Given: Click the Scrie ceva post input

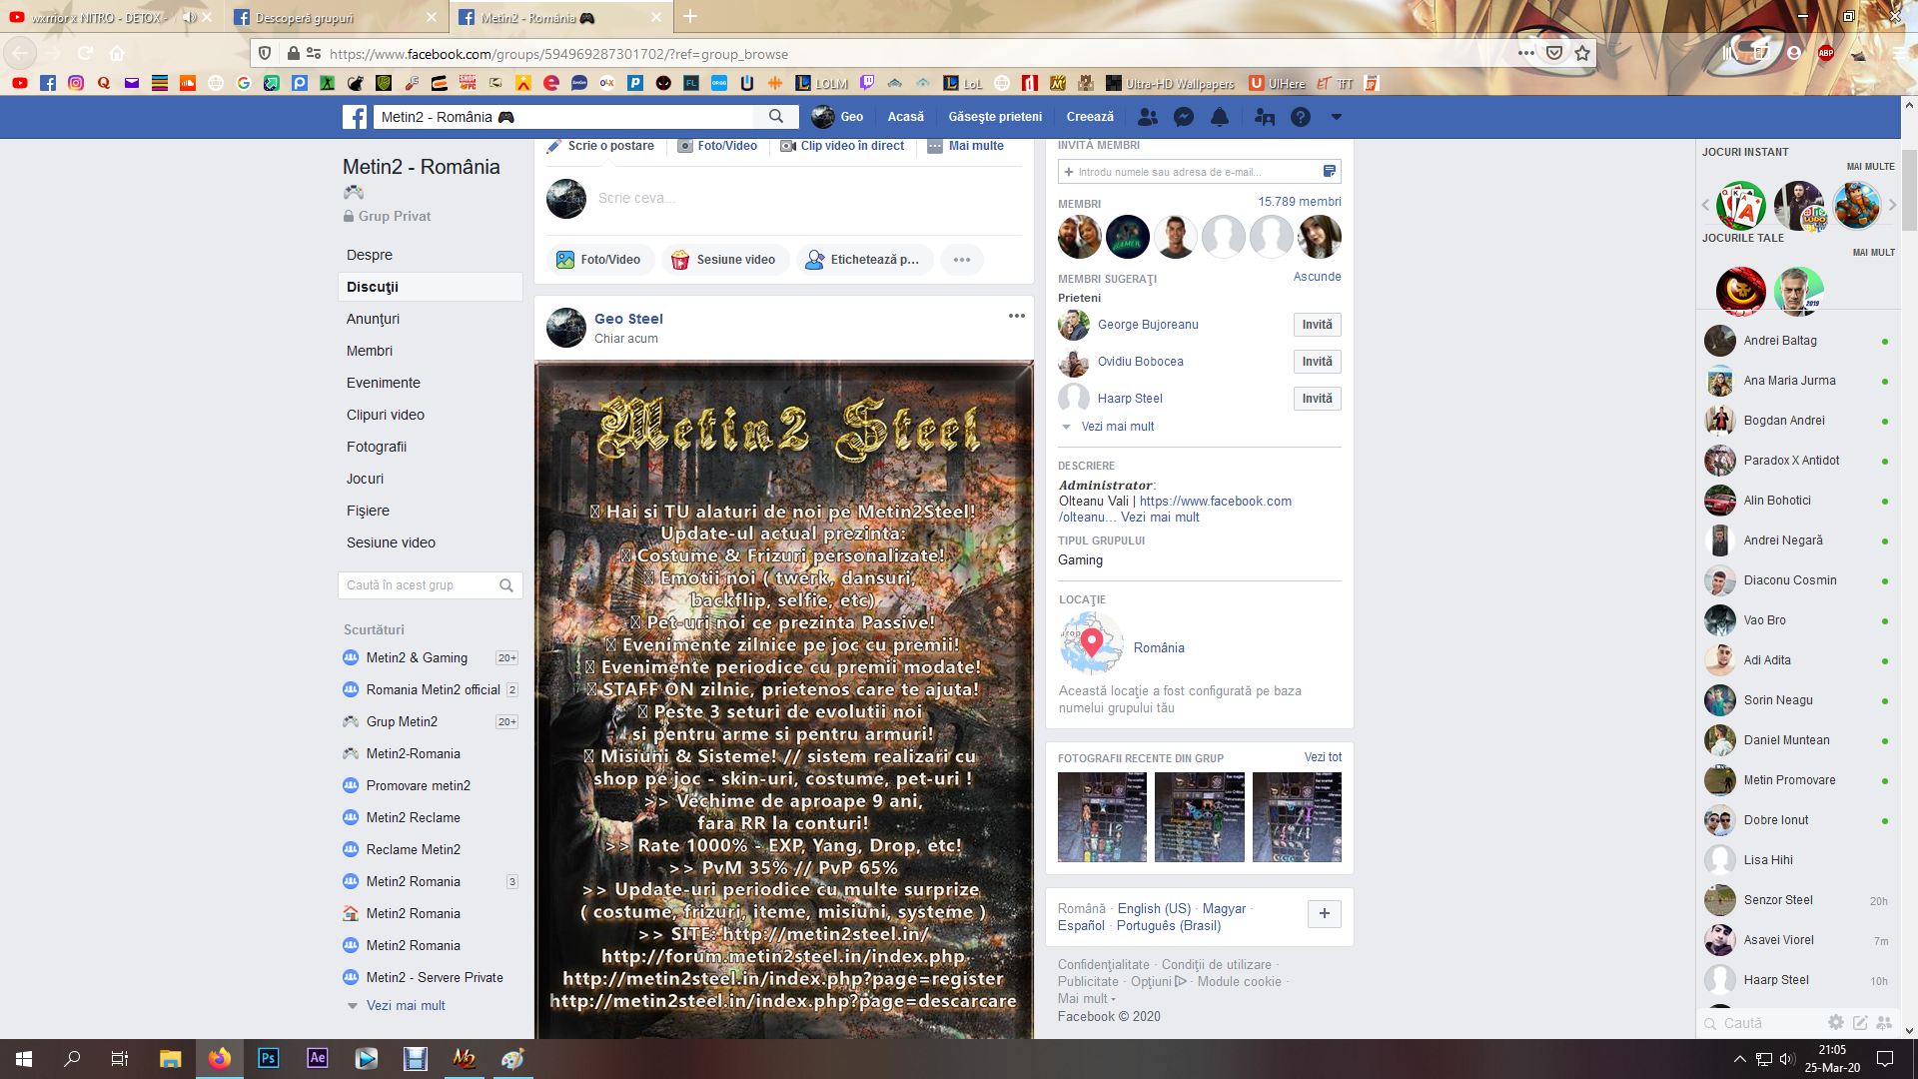Looking at the screenshot, I should click(x=636, y=198).
